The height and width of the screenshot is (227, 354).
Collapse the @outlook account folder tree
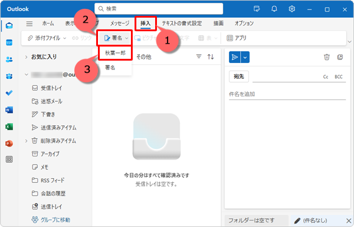pyautogui.click(x=26, y=75)
